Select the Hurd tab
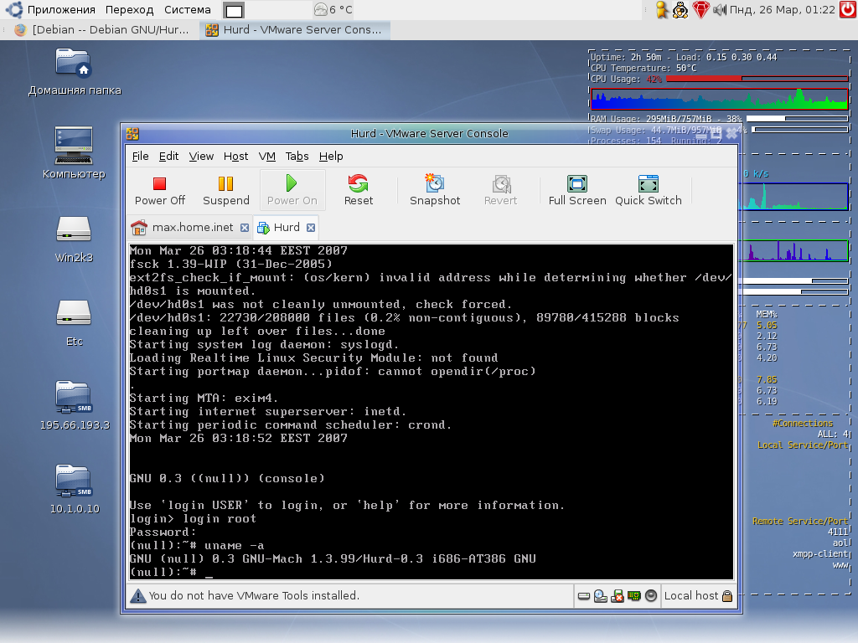 coord(286,228)
